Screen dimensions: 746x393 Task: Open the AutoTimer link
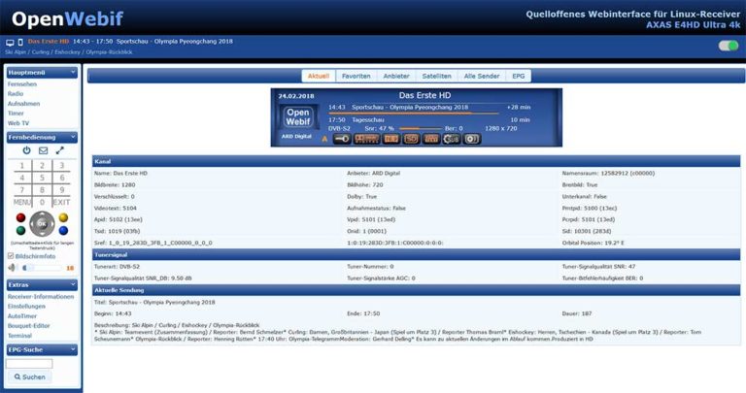click(x=22, y=316)
